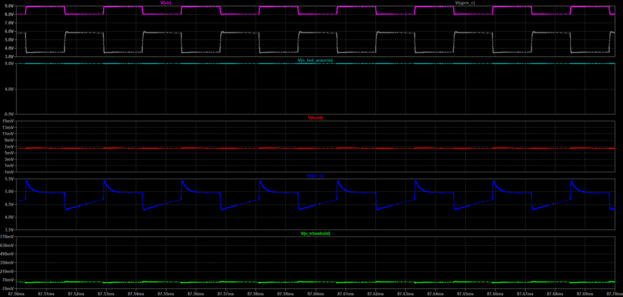Click the 87.70ms time axis label

[x=613, y=294]
